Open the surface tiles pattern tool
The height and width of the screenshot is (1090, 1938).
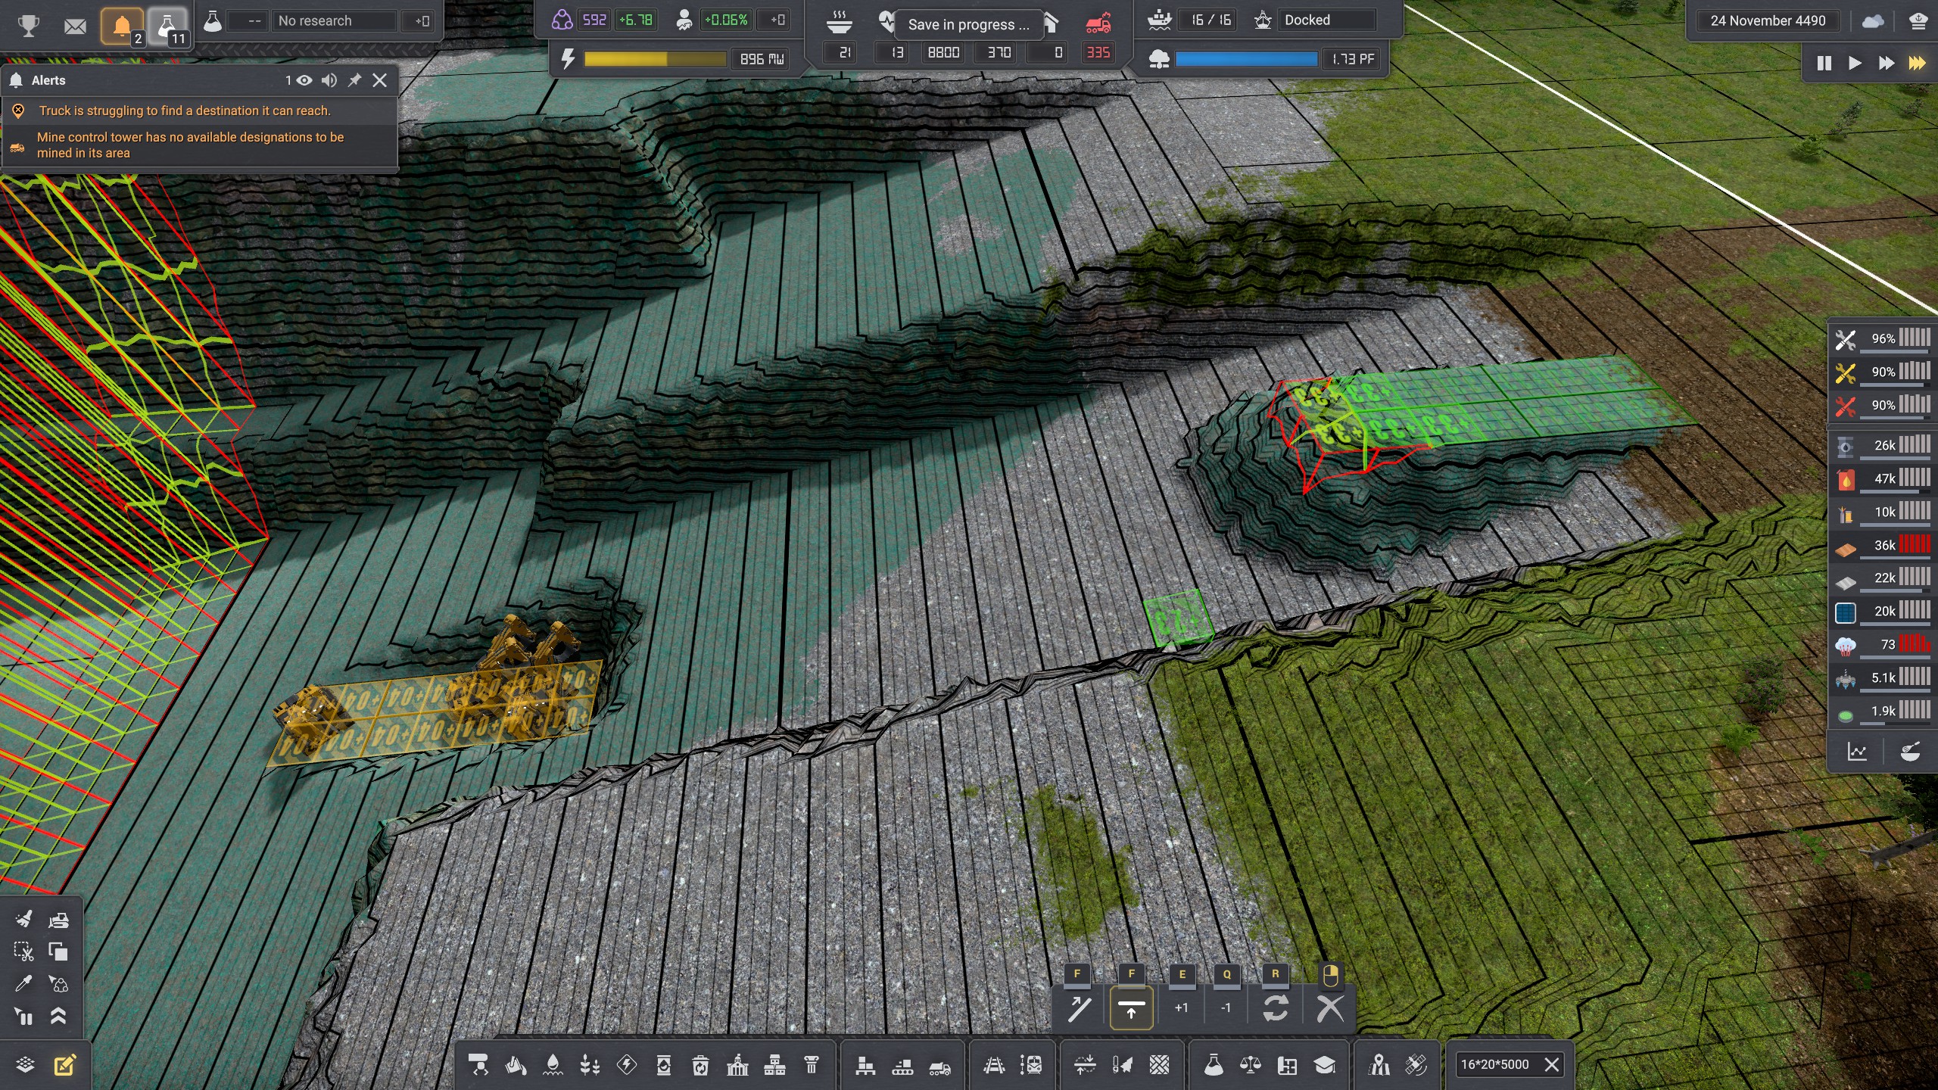(x=1159, y=1065)
